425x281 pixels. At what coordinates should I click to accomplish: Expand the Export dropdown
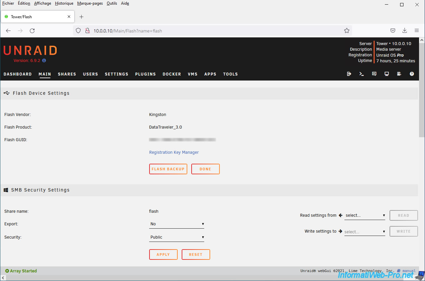(x=176, y=224)
